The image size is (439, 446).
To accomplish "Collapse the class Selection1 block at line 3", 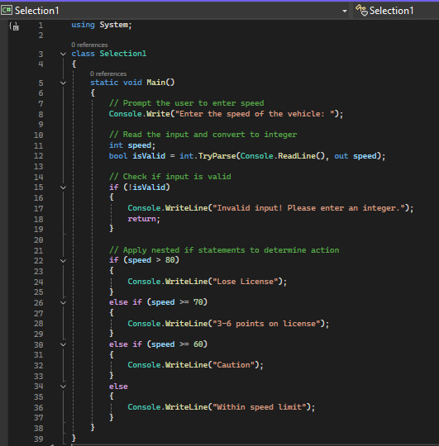I will (63, 54).
